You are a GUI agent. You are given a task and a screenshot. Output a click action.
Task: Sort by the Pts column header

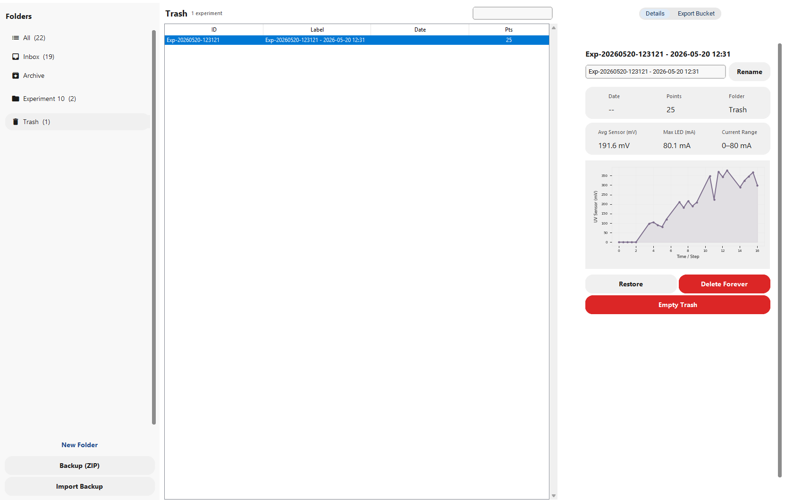[x=509, y=30]
